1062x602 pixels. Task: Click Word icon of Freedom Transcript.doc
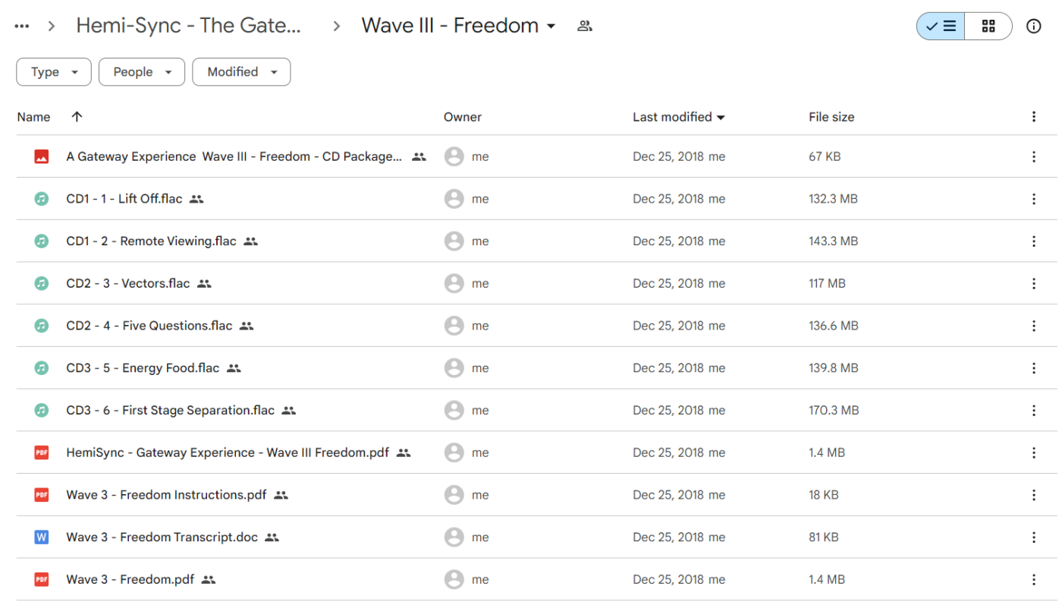pos(42,537)
